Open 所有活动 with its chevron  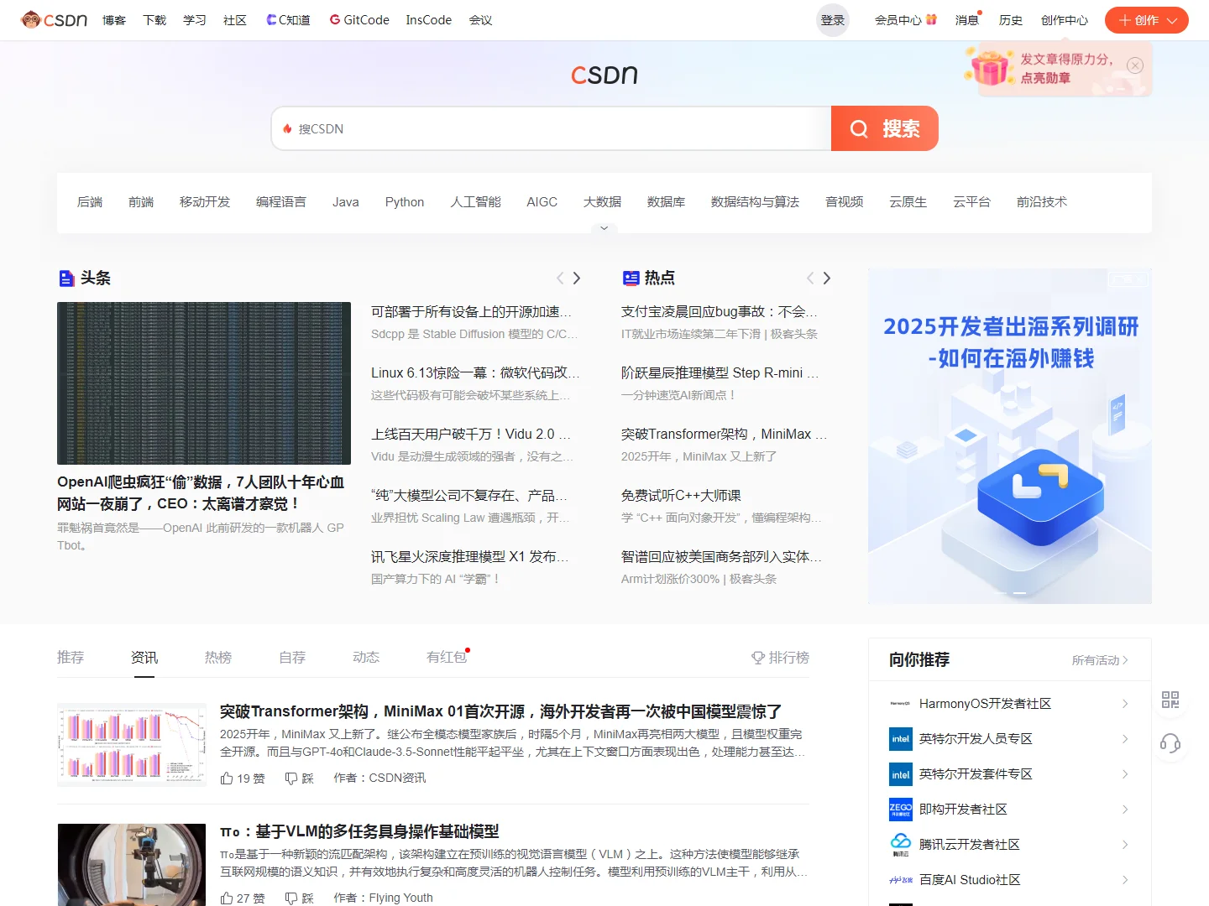click(x=1100, y=660)
